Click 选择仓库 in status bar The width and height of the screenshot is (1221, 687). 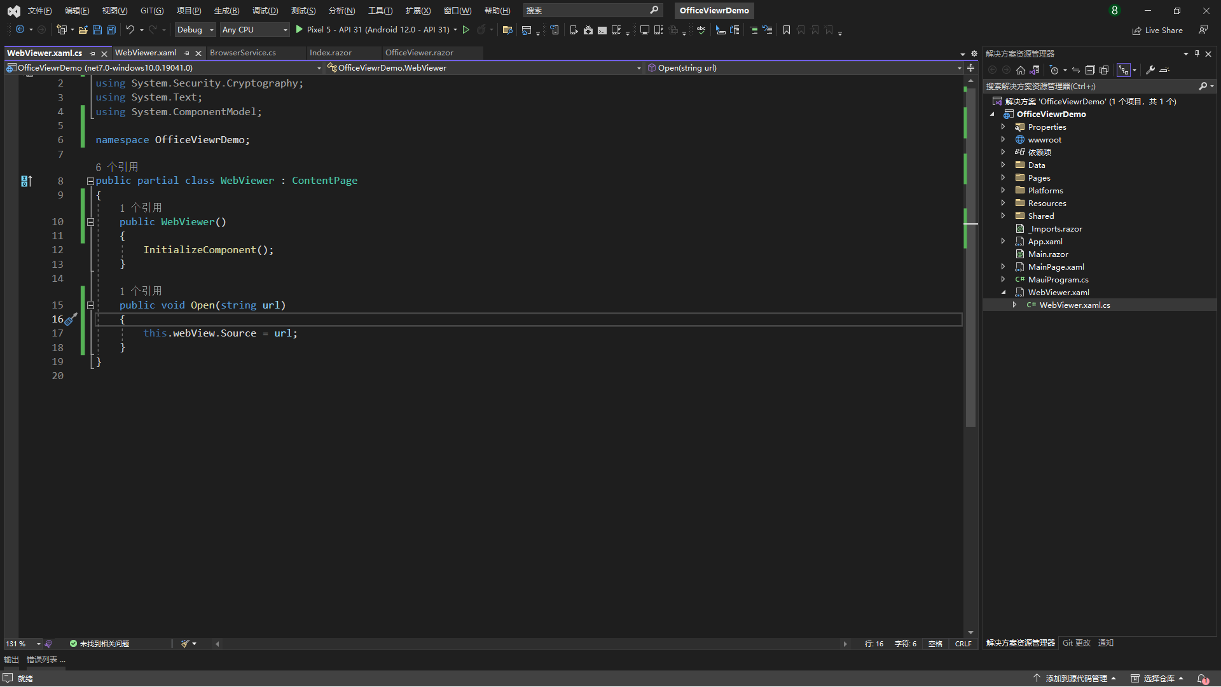[1157, 678]
